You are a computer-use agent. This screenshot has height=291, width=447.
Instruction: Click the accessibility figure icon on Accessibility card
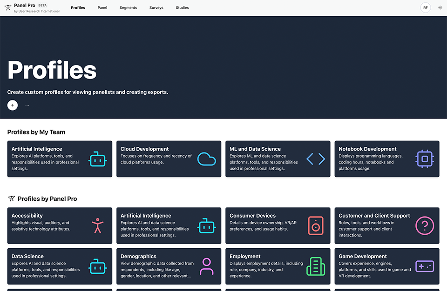(97, 225)
